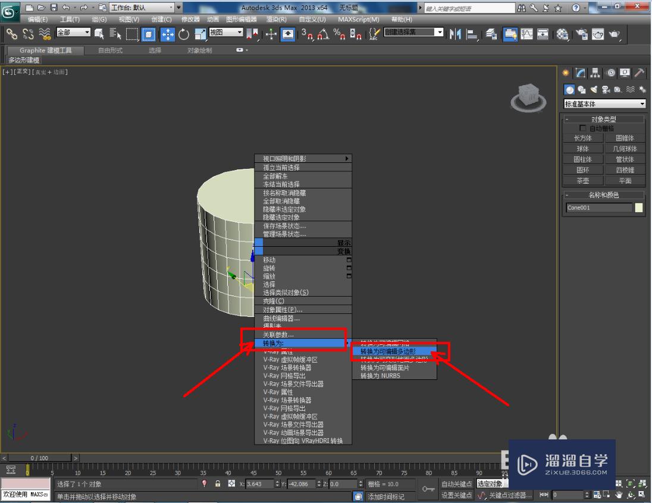Switch to 自由形式 ribbon tab
The image size is (652, 503).
110,51
